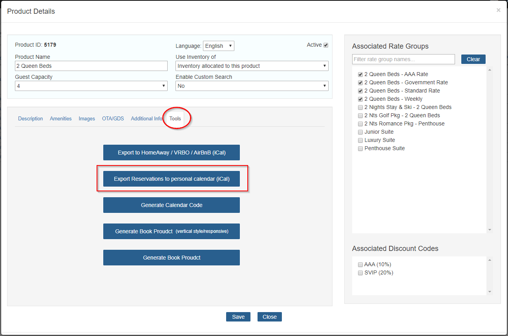Open the Use Inventory of dropdown
The image size is (508, 336).
tap(252, 66)
